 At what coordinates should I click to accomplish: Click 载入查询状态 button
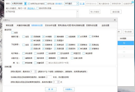(104, 4)
